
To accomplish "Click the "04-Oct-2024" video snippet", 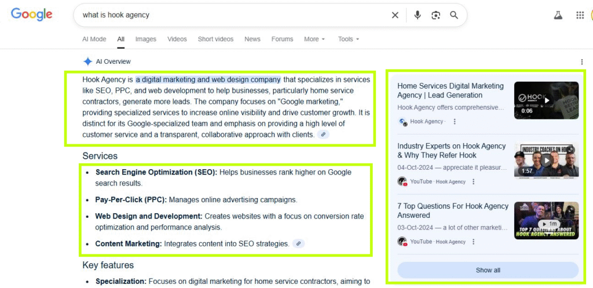I will click(x=452, y=167).
